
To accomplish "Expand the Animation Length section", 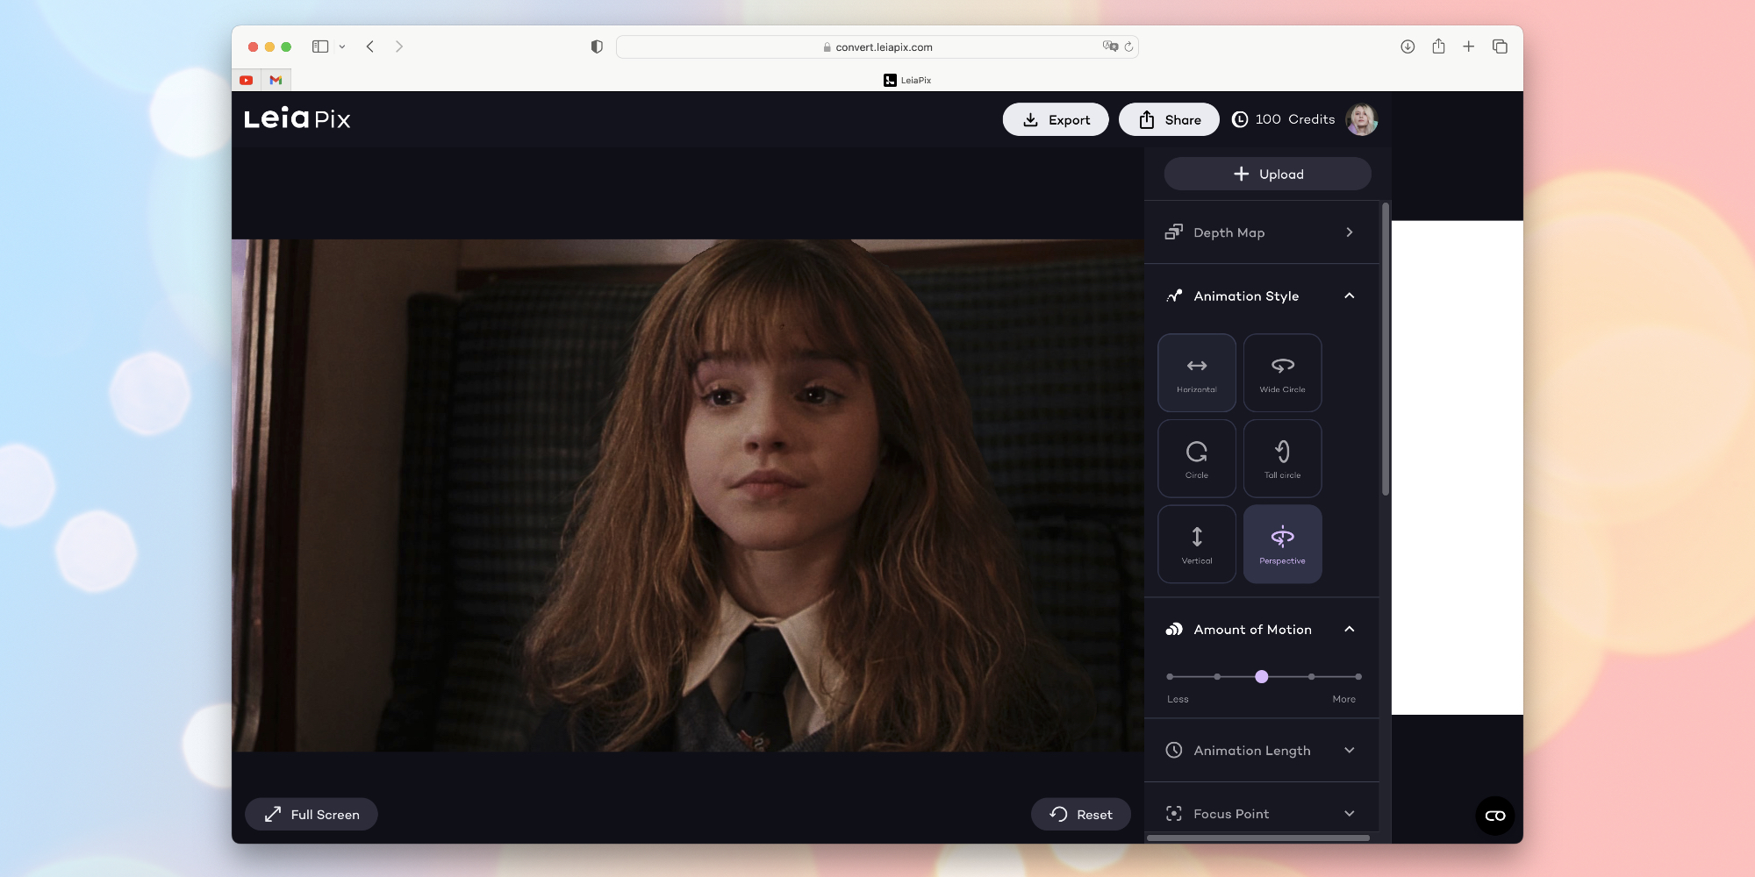I will (1349, 751).
